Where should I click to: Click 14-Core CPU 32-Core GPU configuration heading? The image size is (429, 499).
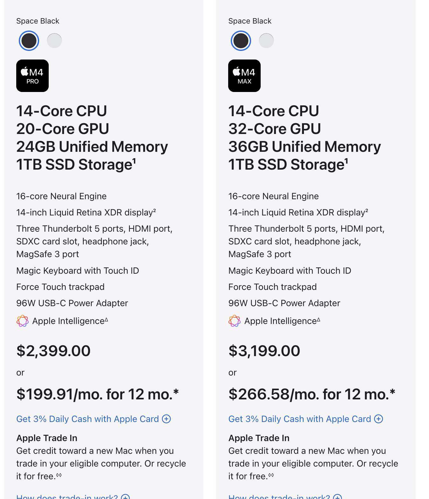click(305, 138)
